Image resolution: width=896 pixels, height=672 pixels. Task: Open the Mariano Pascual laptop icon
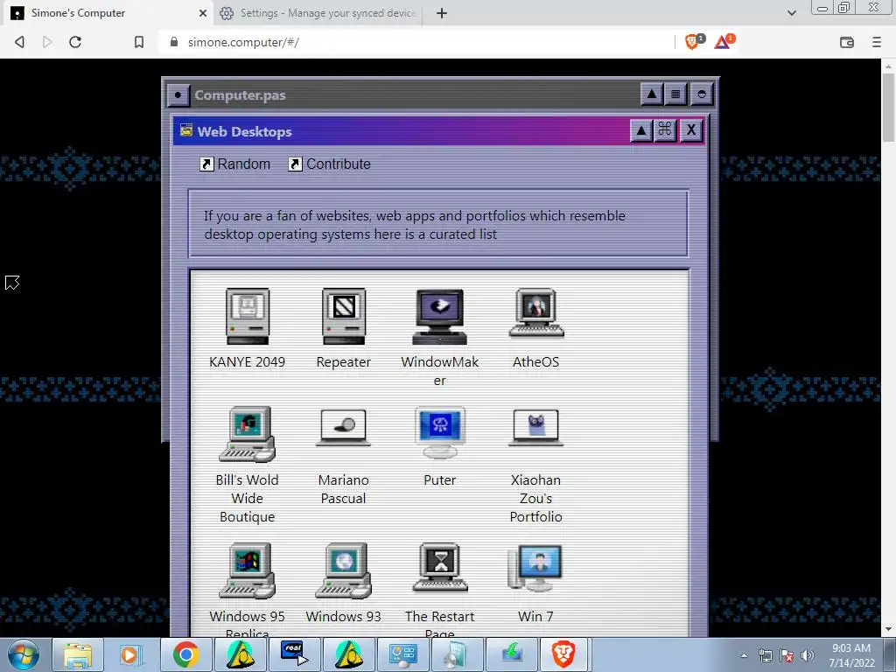click(x=343, y=427)
